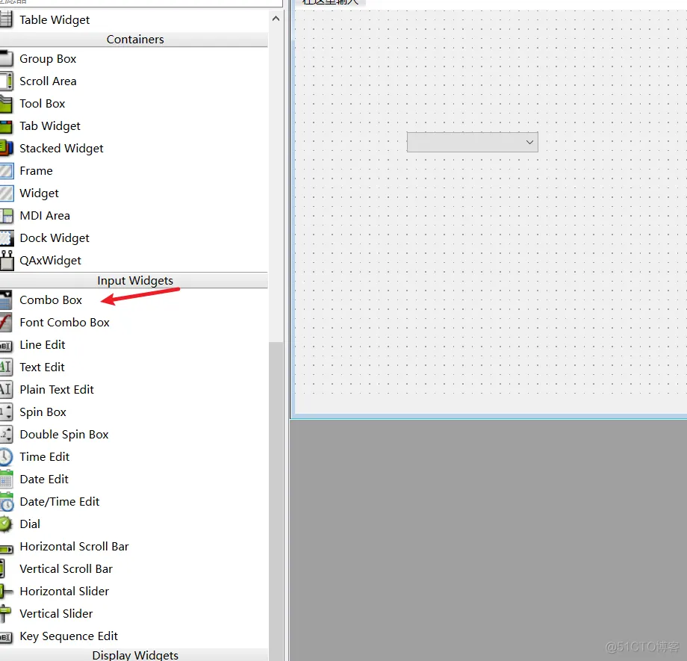Collapse the Input Widgets category header
Viewport: 687px width, 661px height.
tap(134, 281)
